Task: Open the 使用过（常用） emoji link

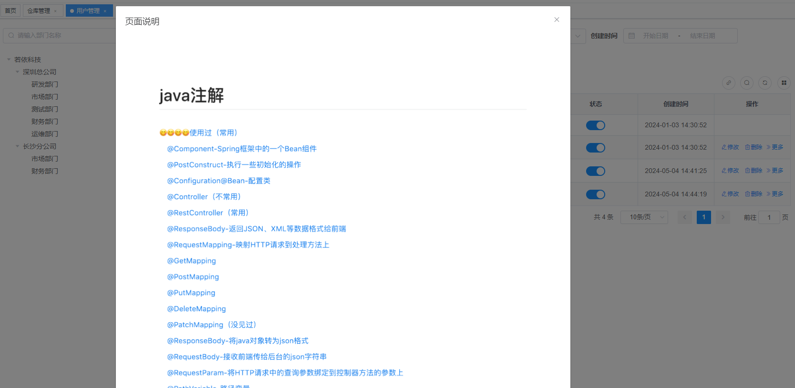Action: [198, 133]
